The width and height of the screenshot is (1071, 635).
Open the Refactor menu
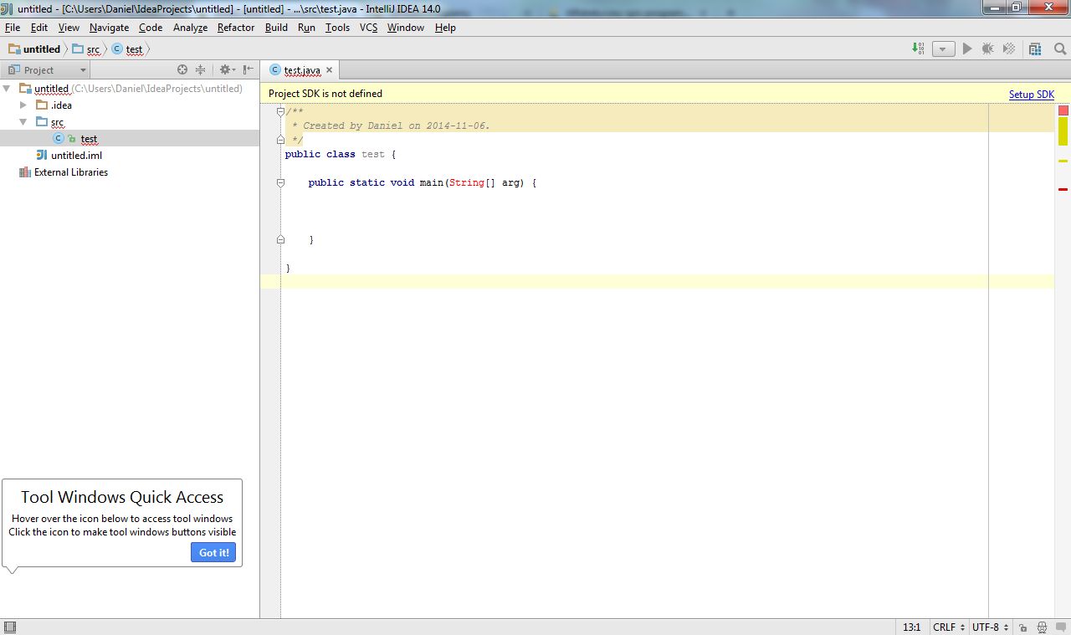tap(235, 28)
